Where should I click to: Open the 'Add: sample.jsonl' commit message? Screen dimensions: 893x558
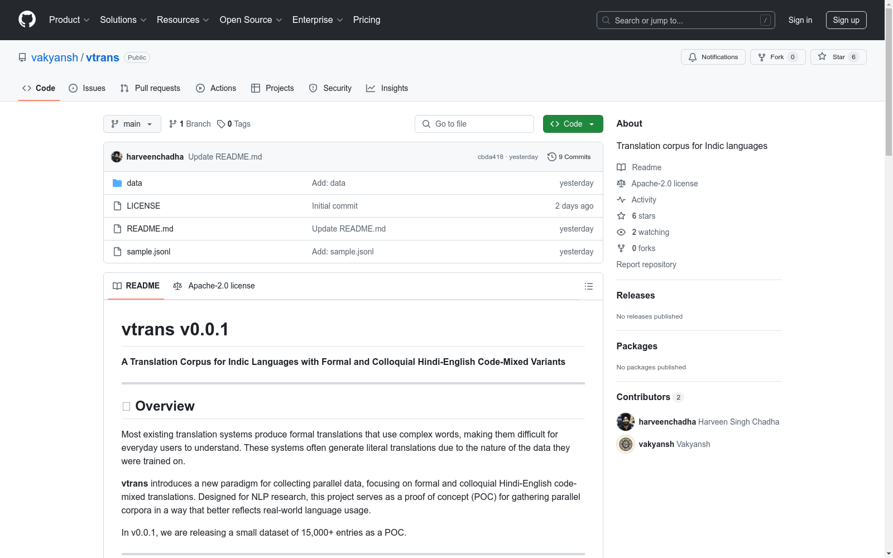tap(343, 252)
